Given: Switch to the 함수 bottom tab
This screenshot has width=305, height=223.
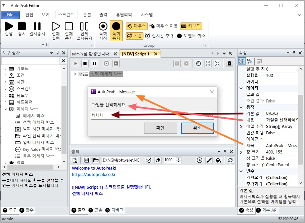Looking at the screenshot, I should pyautogui.click(x=27, y=210).
